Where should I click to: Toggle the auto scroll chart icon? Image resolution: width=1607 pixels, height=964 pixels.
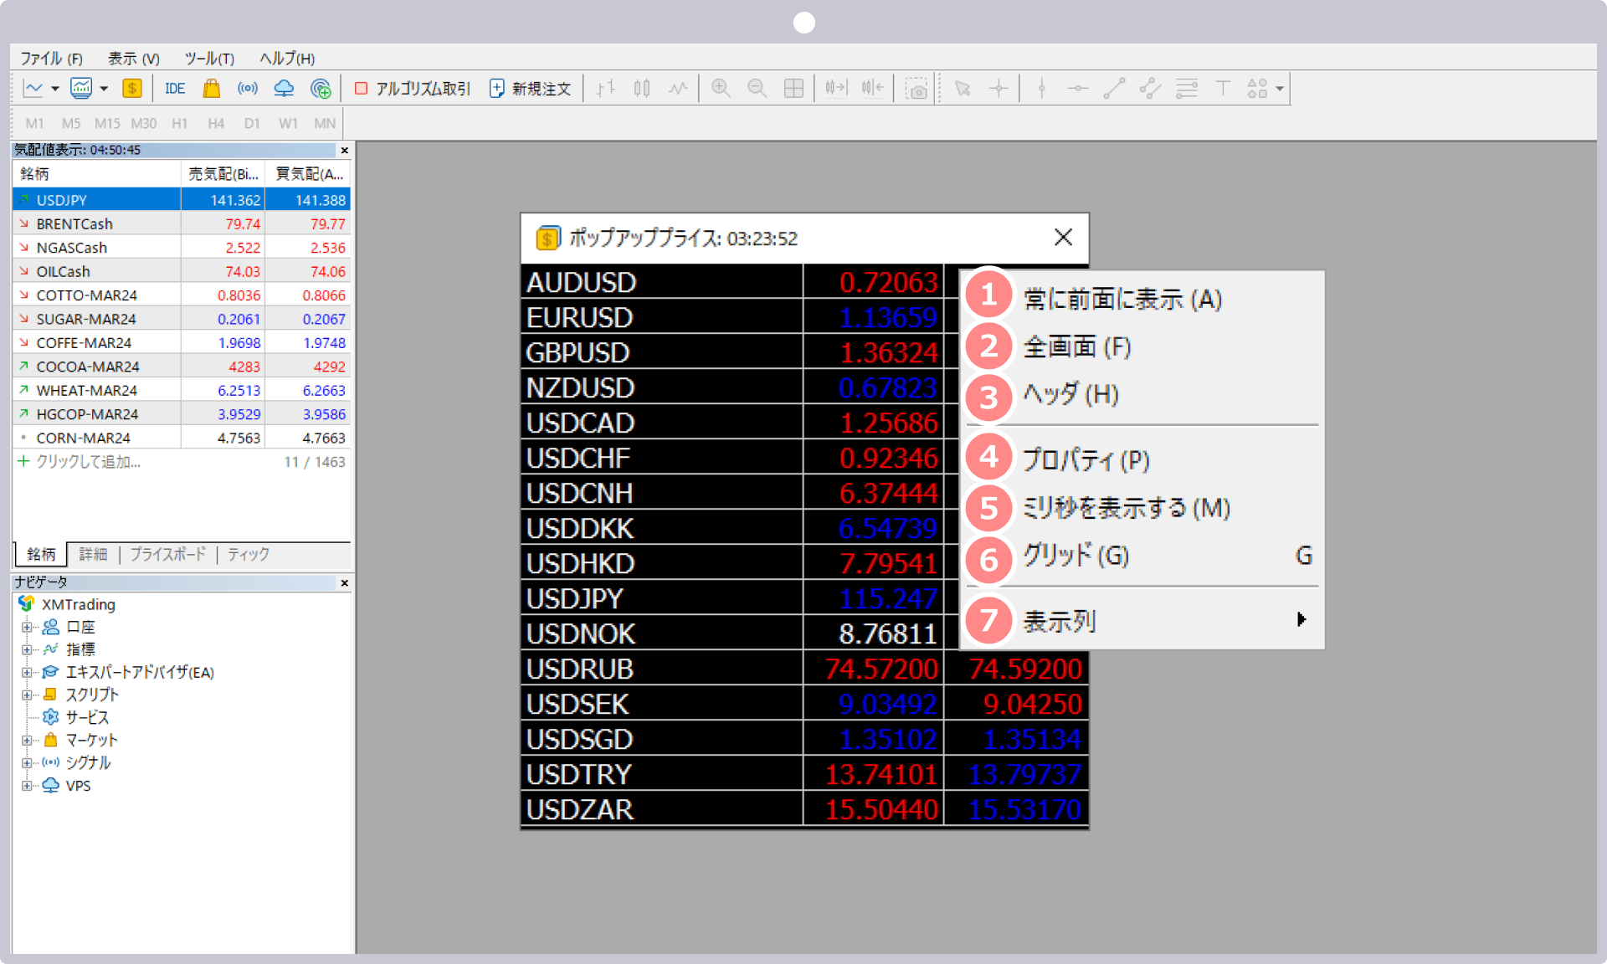click(x=836, y=88)
